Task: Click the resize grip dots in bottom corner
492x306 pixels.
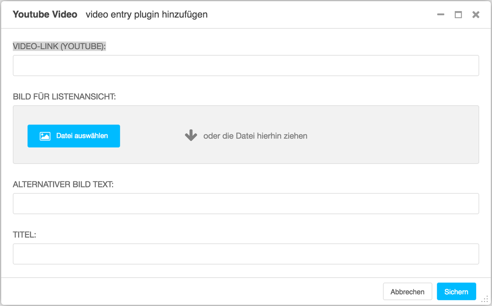Action: tap(484, 299)
